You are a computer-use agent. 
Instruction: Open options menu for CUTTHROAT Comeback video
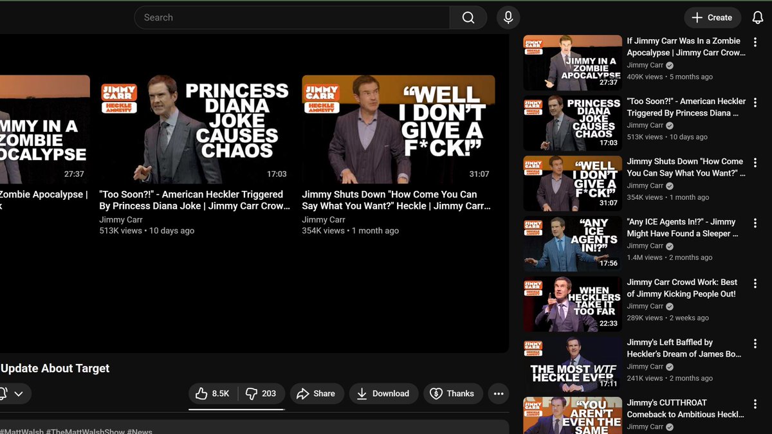pos(755,404)
